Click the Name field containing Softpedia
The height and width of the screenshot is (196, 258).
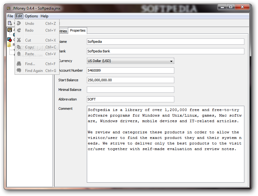point(165,42)
